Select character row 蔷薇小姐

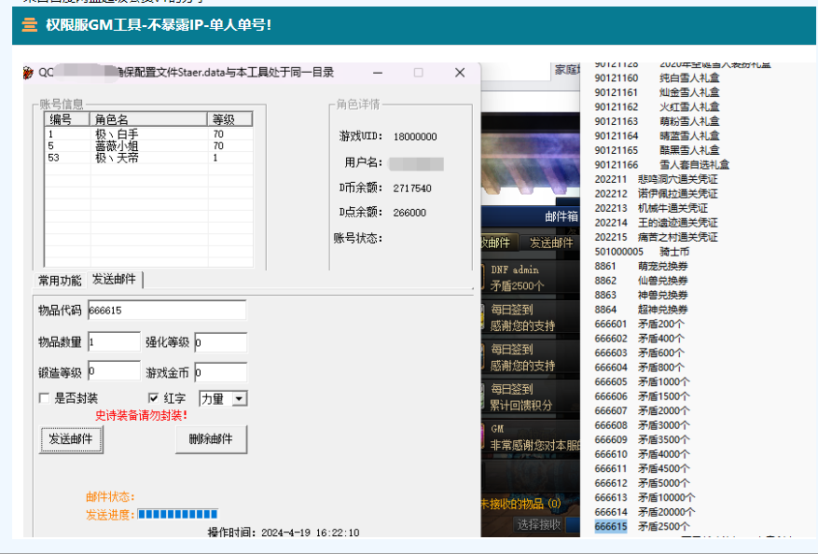116,146
